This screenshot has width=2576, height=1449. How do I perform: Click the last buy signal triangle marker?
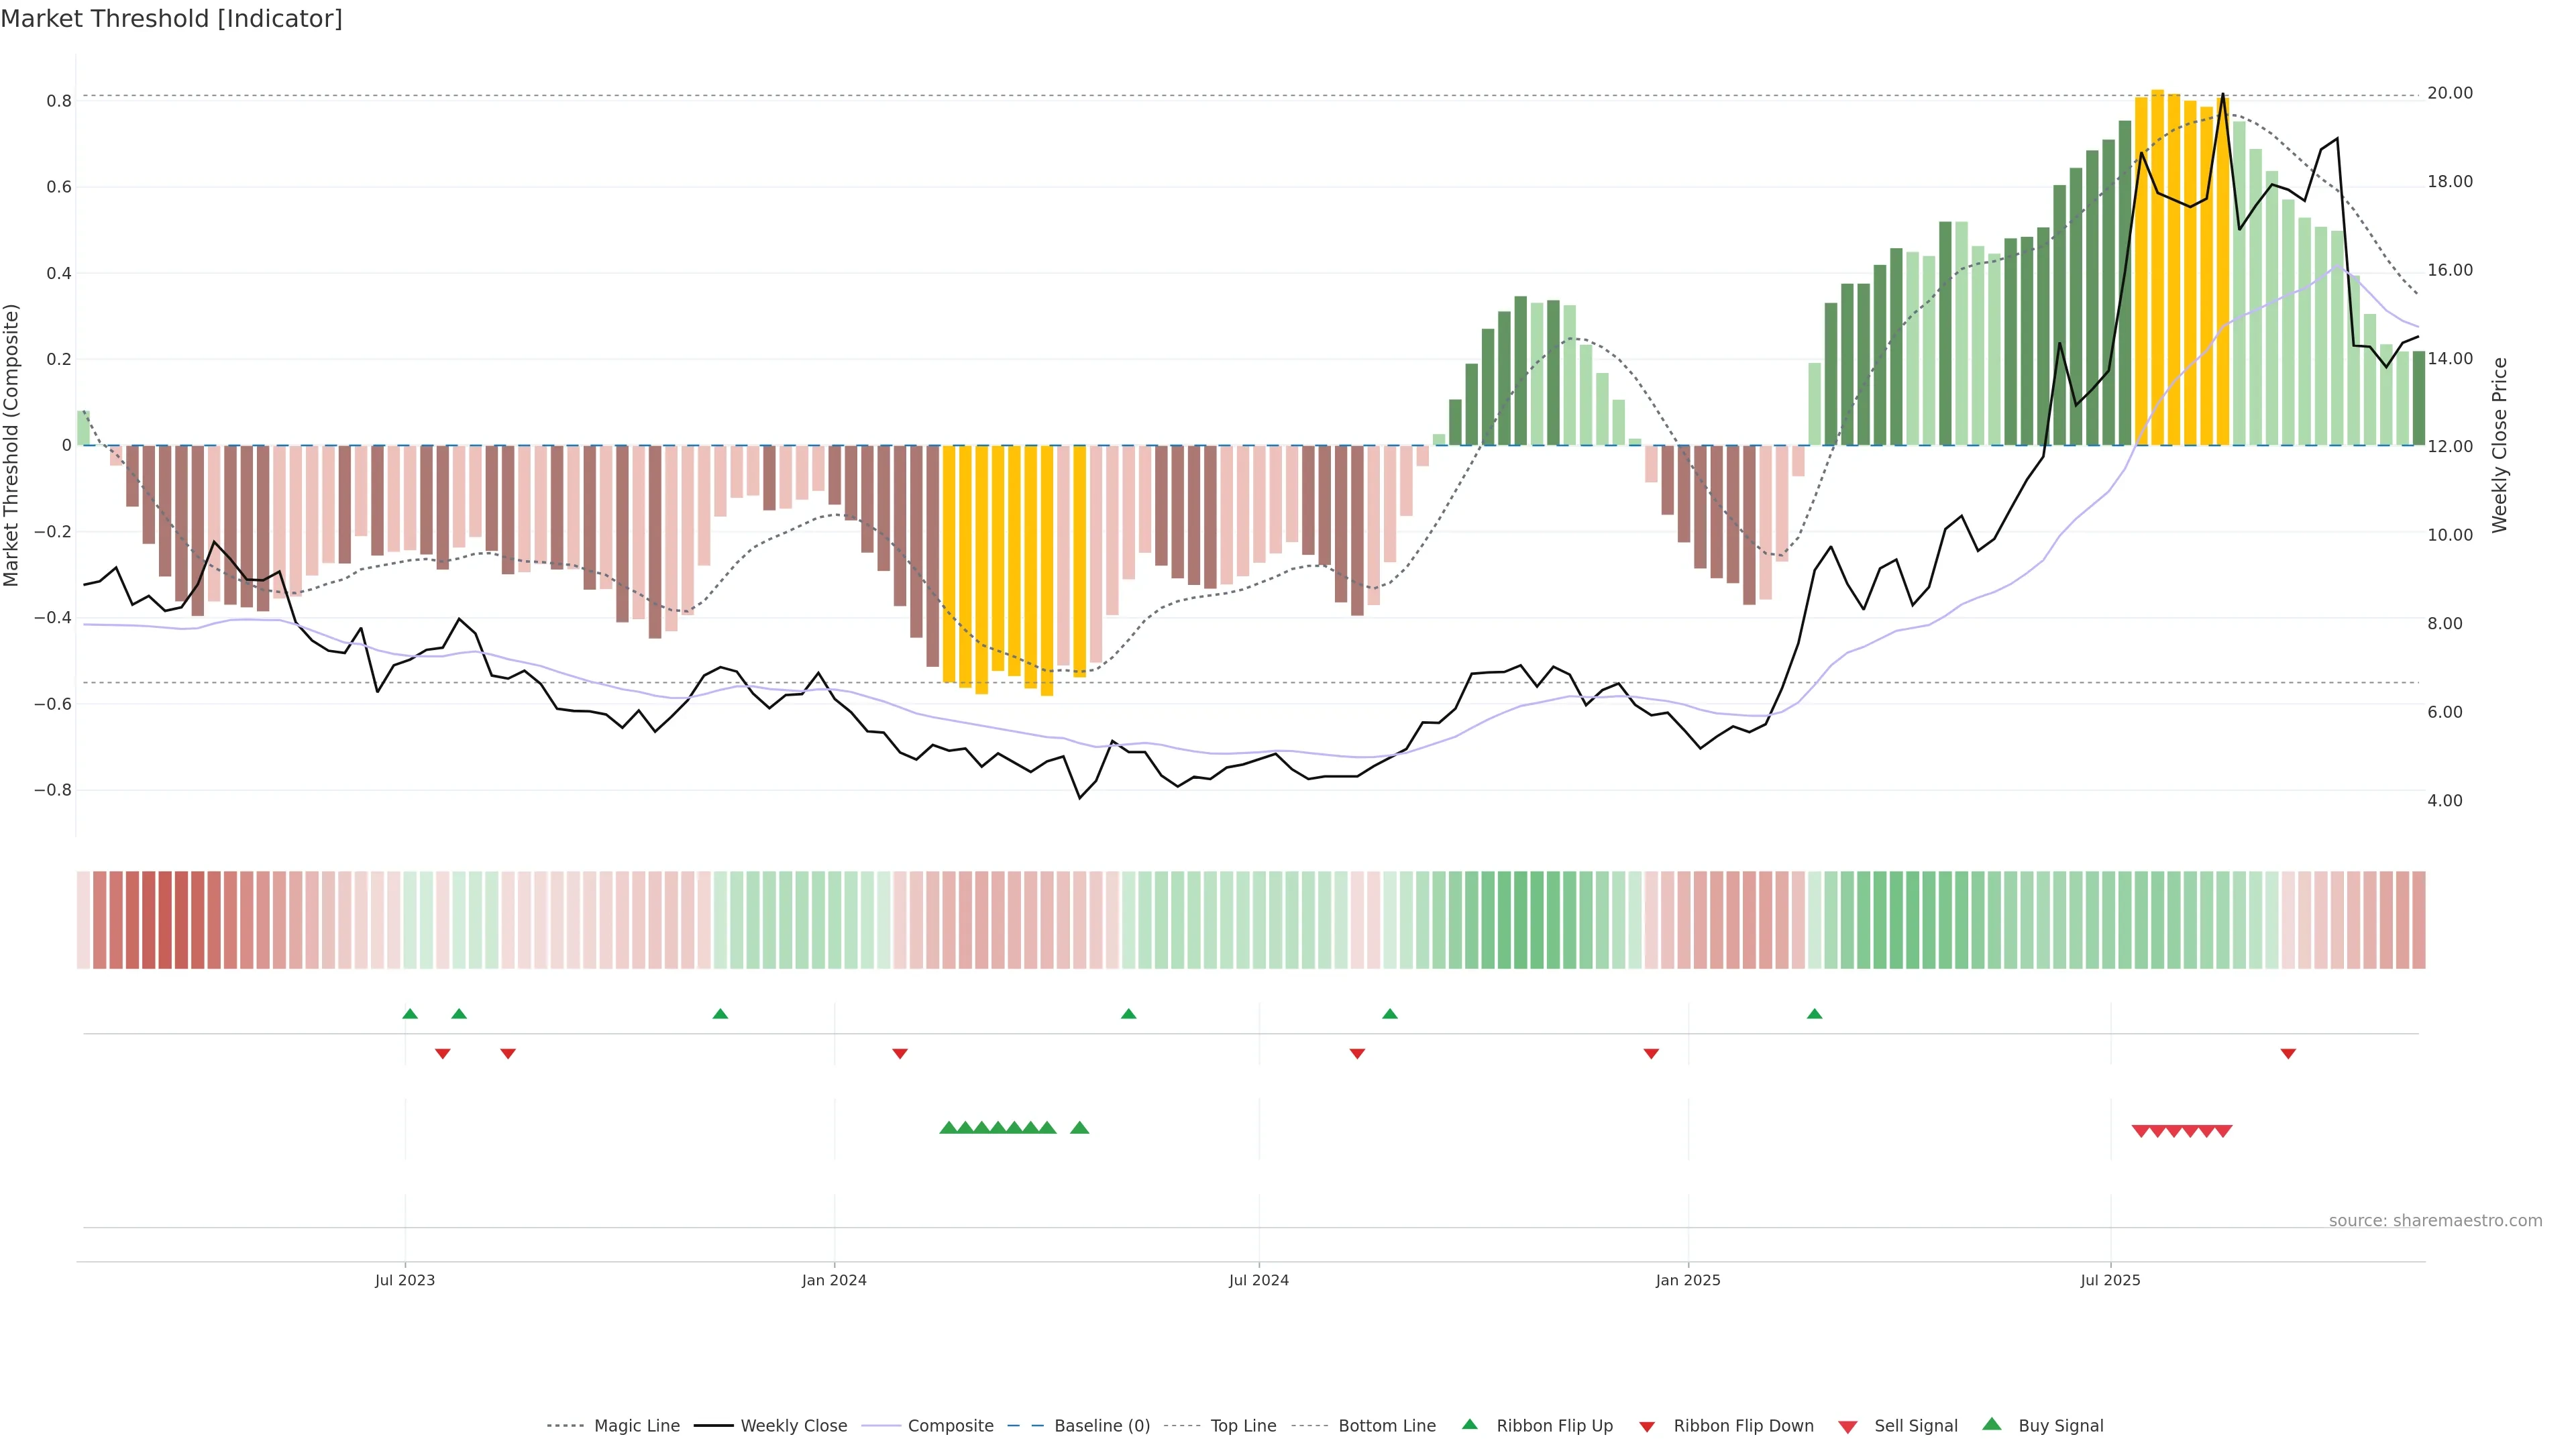pyautogui.click(x=1079, y=1128)
